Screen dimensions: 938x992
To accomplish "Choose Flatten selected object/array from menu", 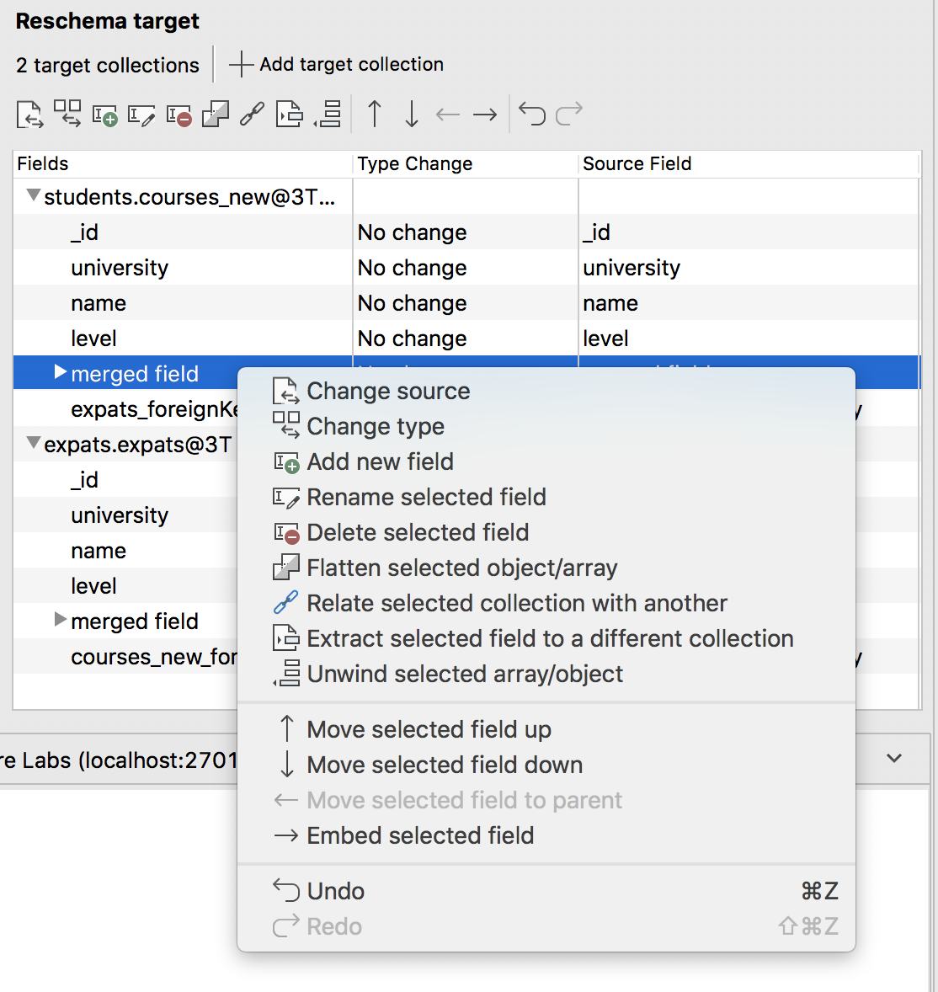I will [461, 568].
